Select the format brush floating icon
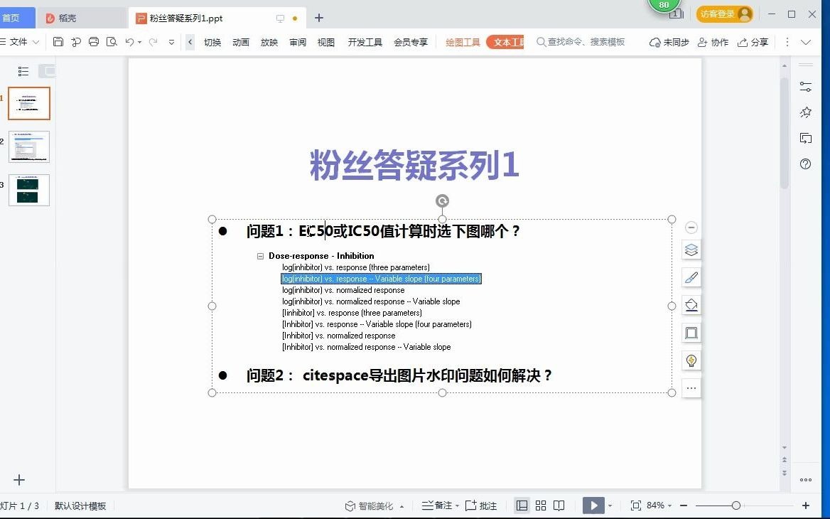Image resolution: width=830 pixels, height=519 pixels. pyautogui.click(x=691, y=277)
